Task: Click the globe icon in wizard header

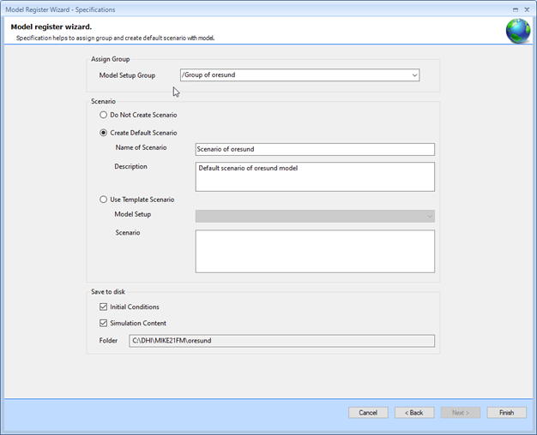Action: tap(518, 31)
